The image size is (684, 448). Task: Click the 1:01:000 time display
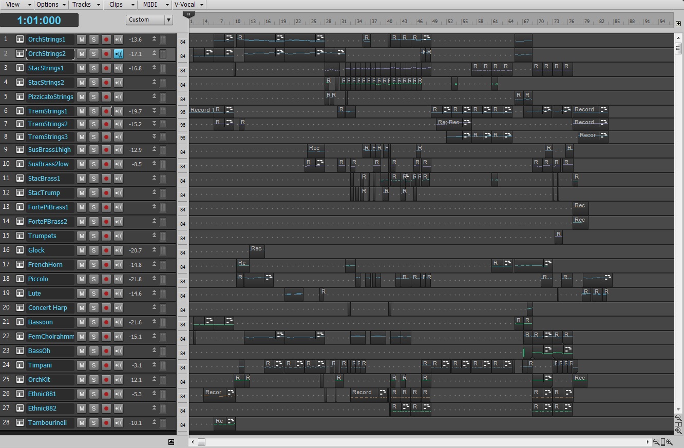tap(39, 21)
